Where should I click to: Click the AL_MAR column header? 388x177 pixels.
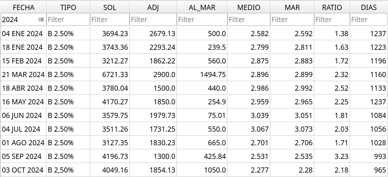(x=202, y=7)
